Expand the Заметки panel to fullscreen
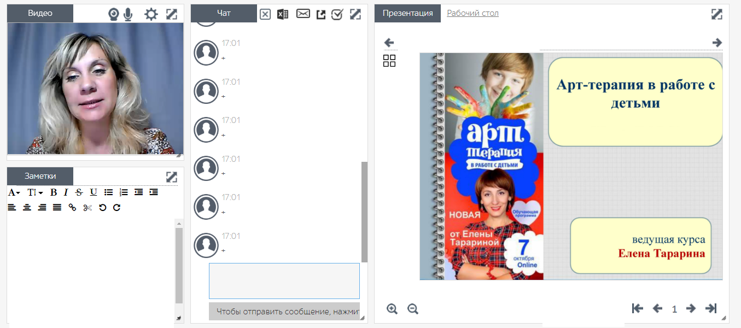This screenshot has height=328, width=741. pyautogui.click(x=172, y=177)
